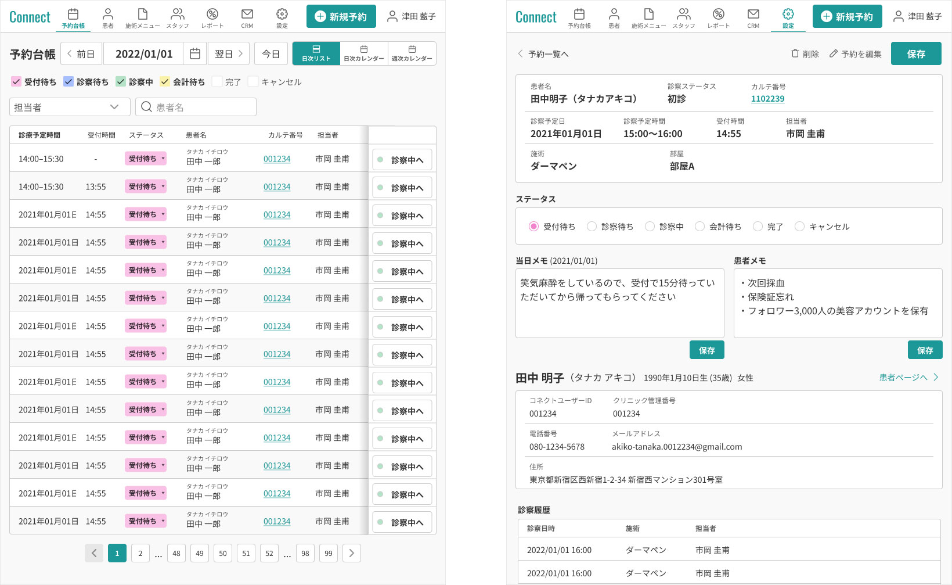Click 予約を編集 pencil icon
This screenshot has width=952, height=585.
pos(834,53)
